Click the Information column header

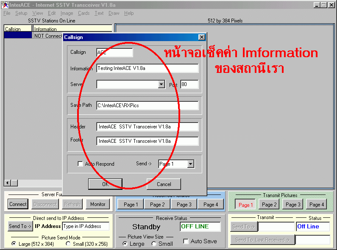[72, 28]
